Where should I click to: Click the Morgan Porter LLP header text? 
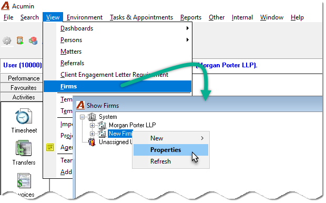pyautogui.click(x=227, y=65)
